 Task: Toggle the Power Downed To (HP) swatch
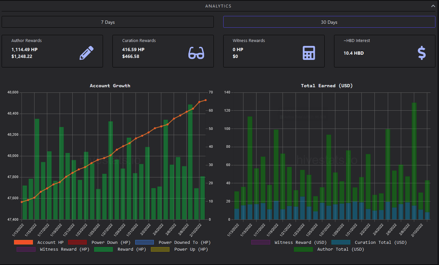[144, 242]
